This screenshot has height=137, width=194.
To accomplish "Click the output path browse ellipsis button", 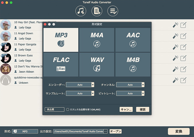I will click(x=106, y=131).
